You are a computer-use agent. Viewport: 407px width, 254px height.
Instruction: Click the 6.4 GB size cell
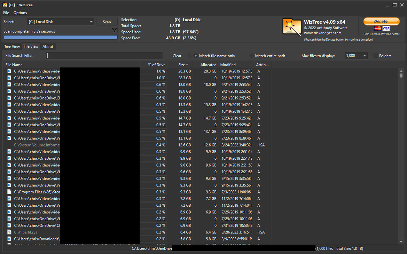click(x=185, y=232)
